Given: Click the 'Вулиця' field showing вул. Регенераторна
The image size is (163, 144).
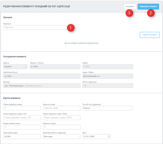Looking at the screenshot, I should point(42,86).
